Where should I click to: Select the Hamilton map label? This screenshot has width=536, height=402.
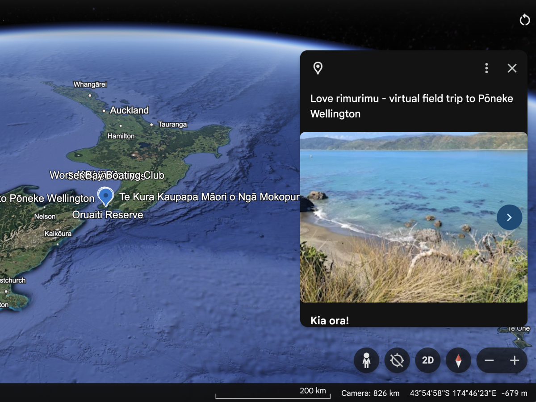121,136
